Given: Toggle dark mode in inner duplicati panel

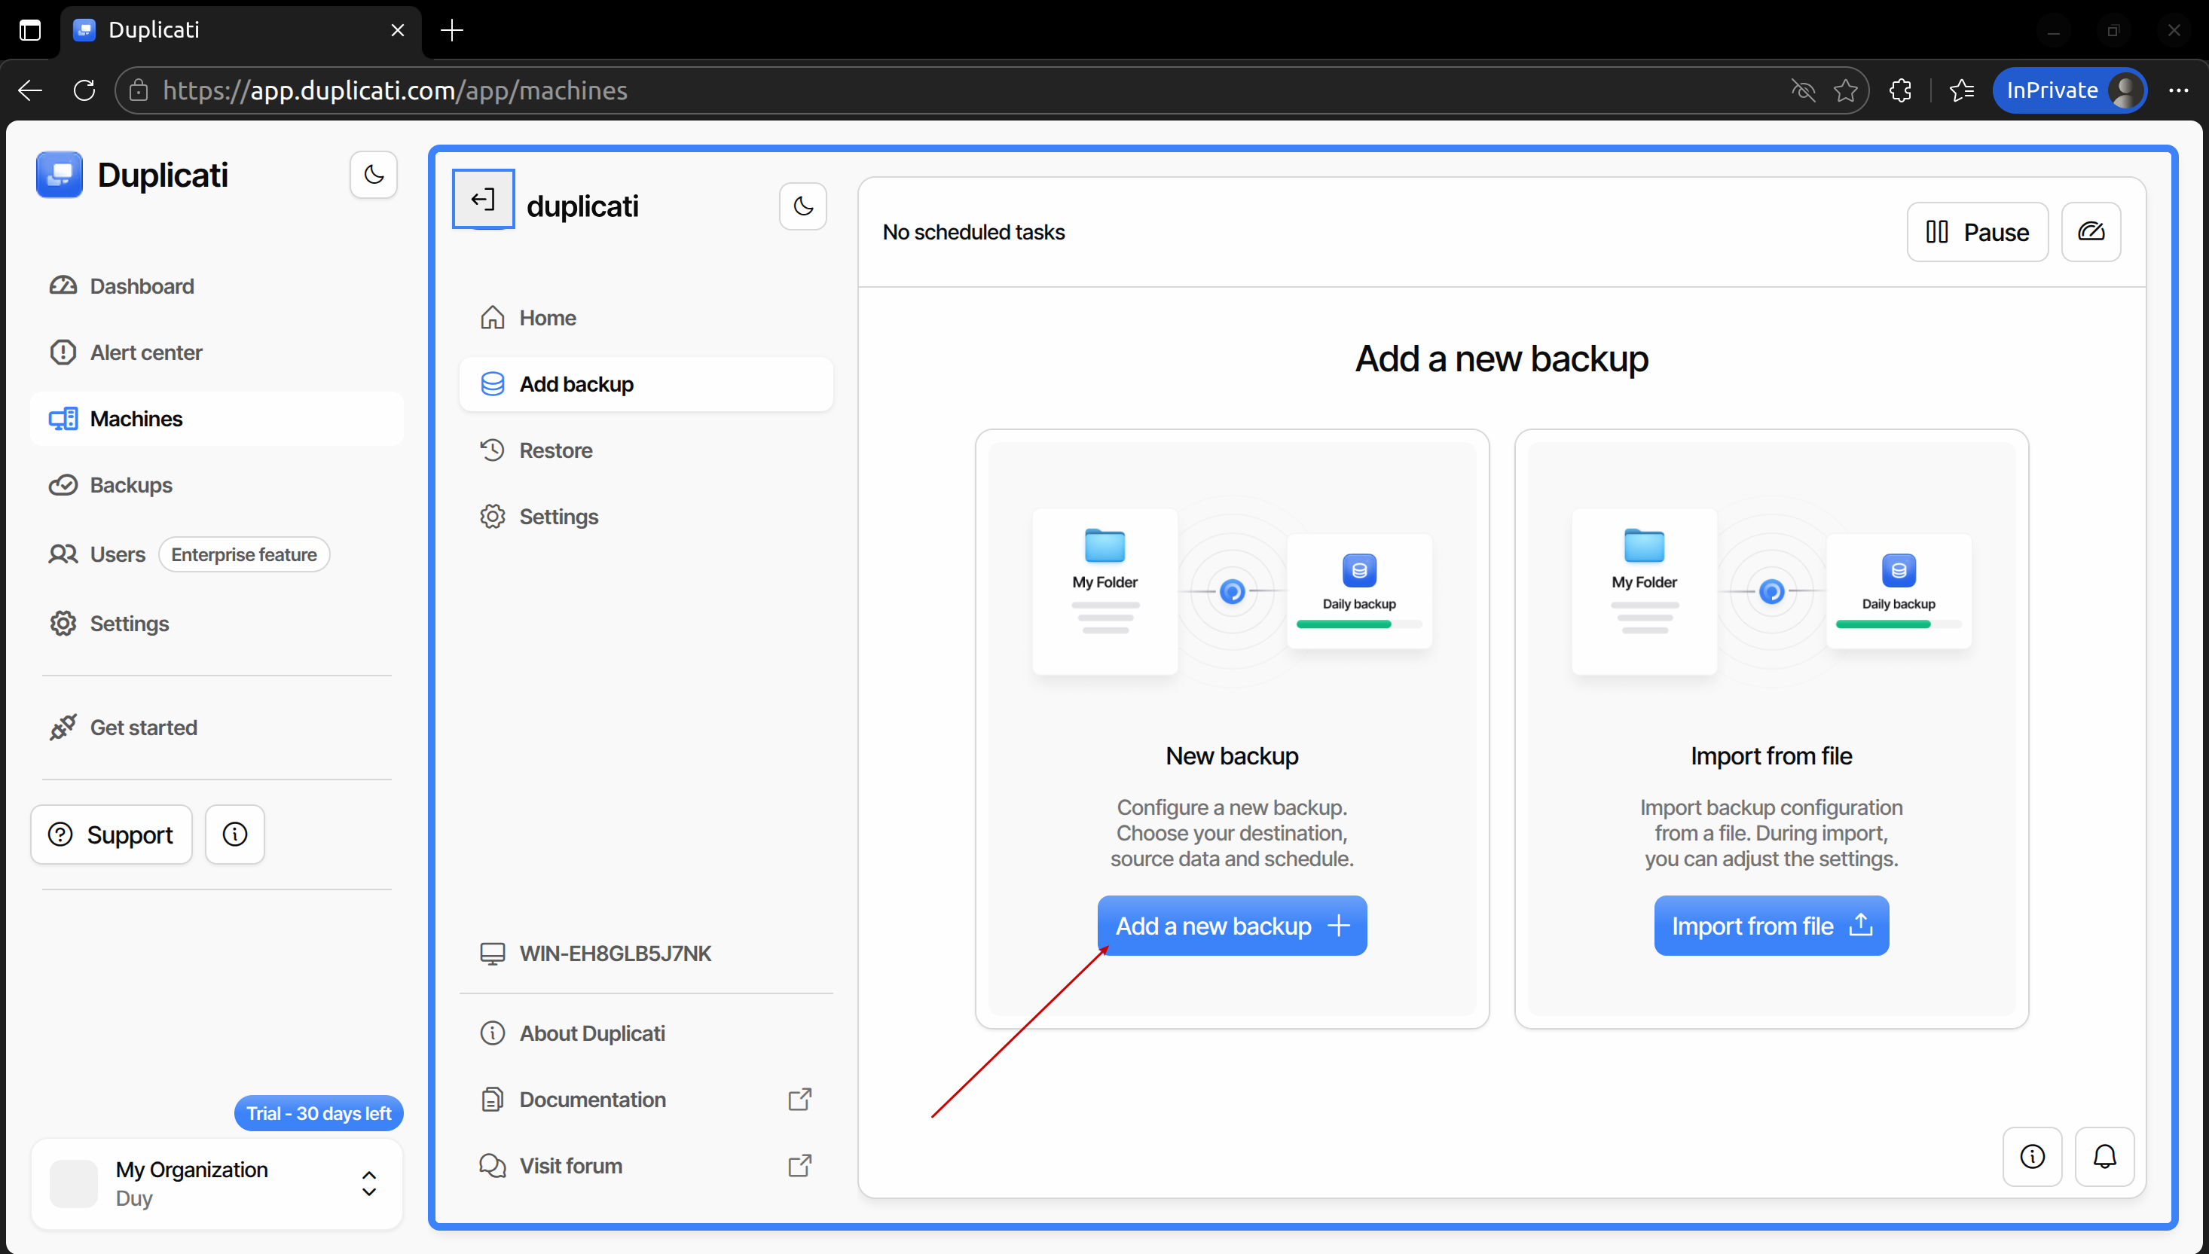Looking at the screenshot, I should coord(802,206).
